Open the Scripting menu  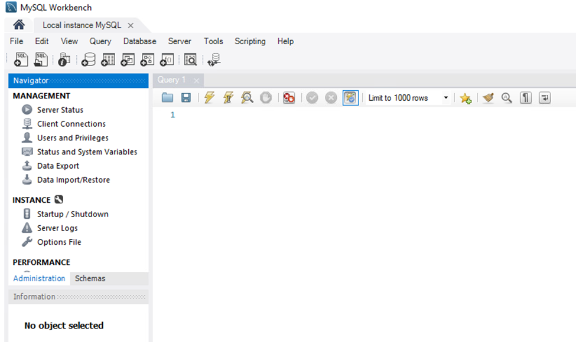pyautogui.click(x=250, y=41)
